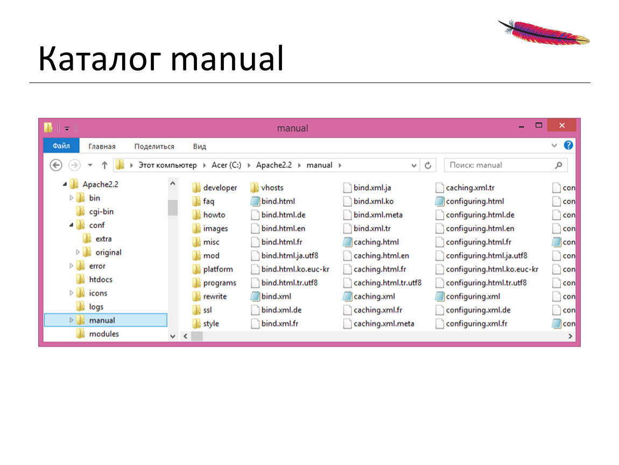
Task: Open the Help question mark icon
Action: click(568, 145)
